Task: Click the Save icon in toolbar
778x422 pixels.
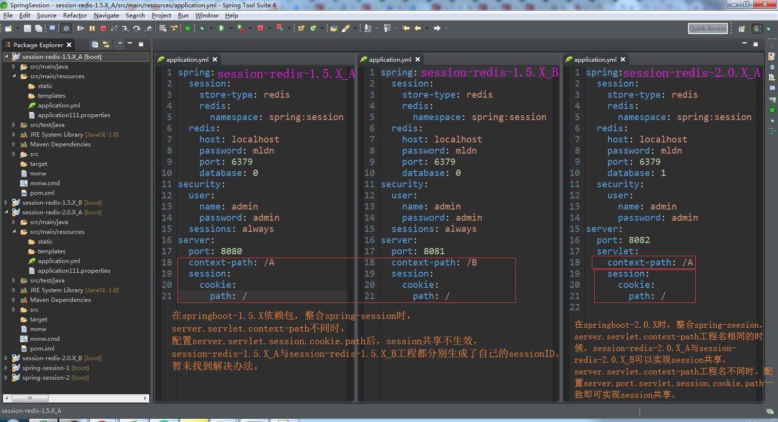Action: pos(27,28)
